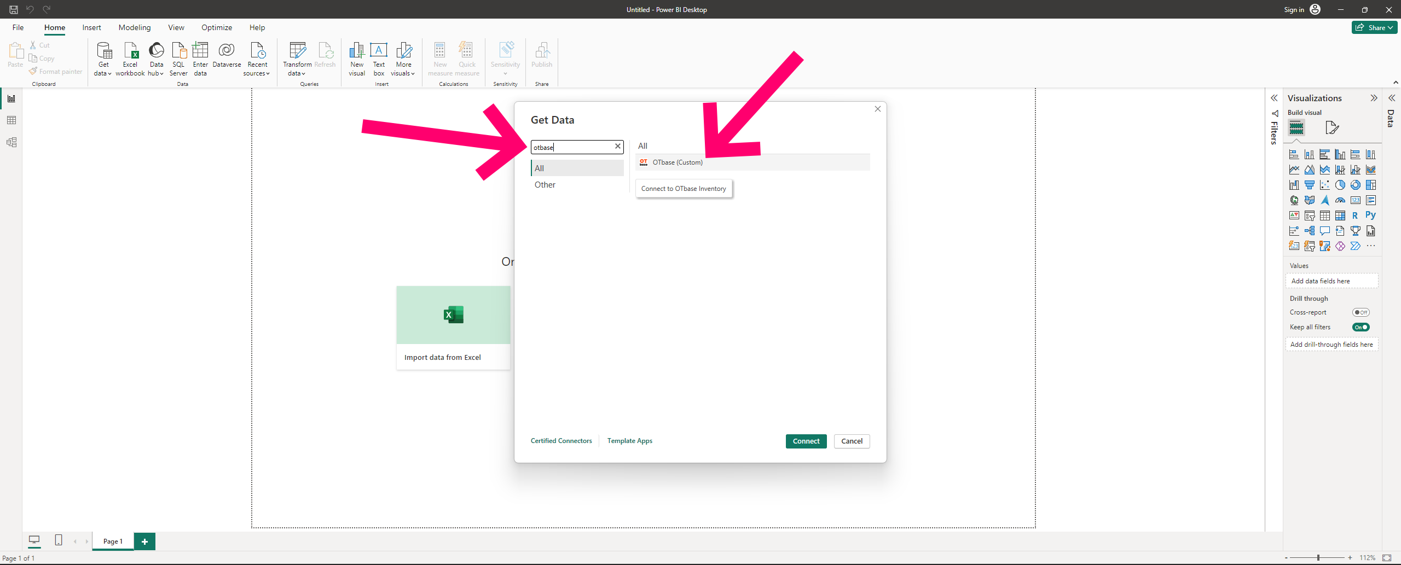Select the Other category in Get Data

tap(577, 185)
